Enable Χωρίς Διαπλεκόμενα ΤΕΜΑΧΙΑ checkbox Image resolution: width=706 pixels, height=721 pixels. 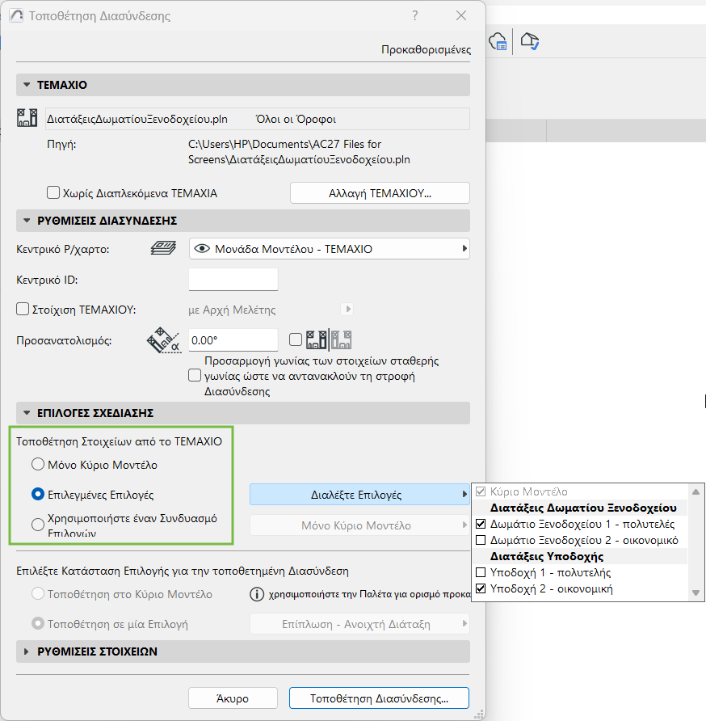(x=53, y=192)
